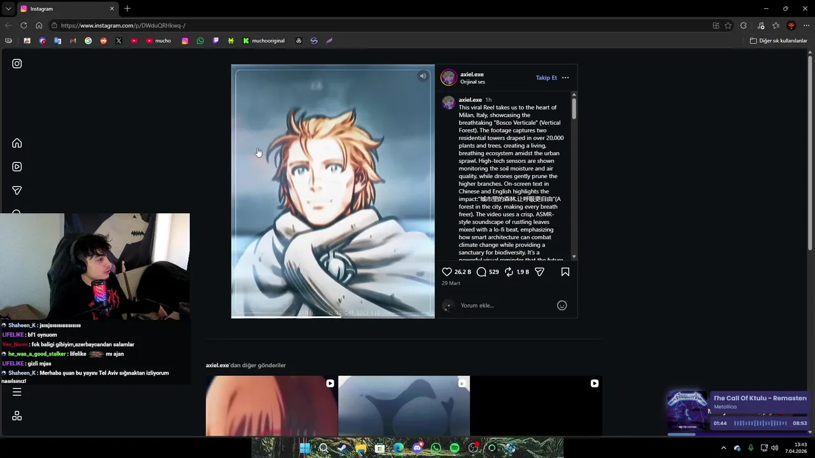Screen dimensions: 815x458
Task: Repost using the arrows icon
Action: [x=509, y=272]
